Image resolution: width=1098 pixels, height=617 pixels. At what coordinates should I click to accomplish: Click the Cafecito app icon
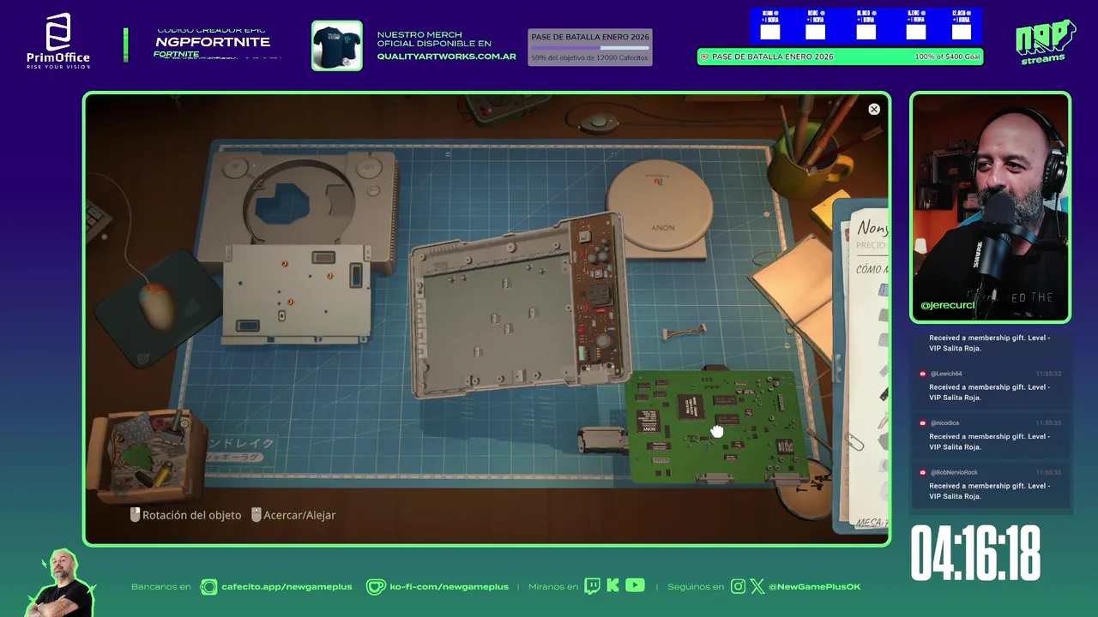coord(208,587)
